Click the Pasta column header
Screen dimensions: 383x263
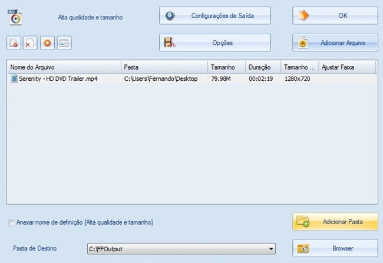pyautogui.click(x=164, y=67)
